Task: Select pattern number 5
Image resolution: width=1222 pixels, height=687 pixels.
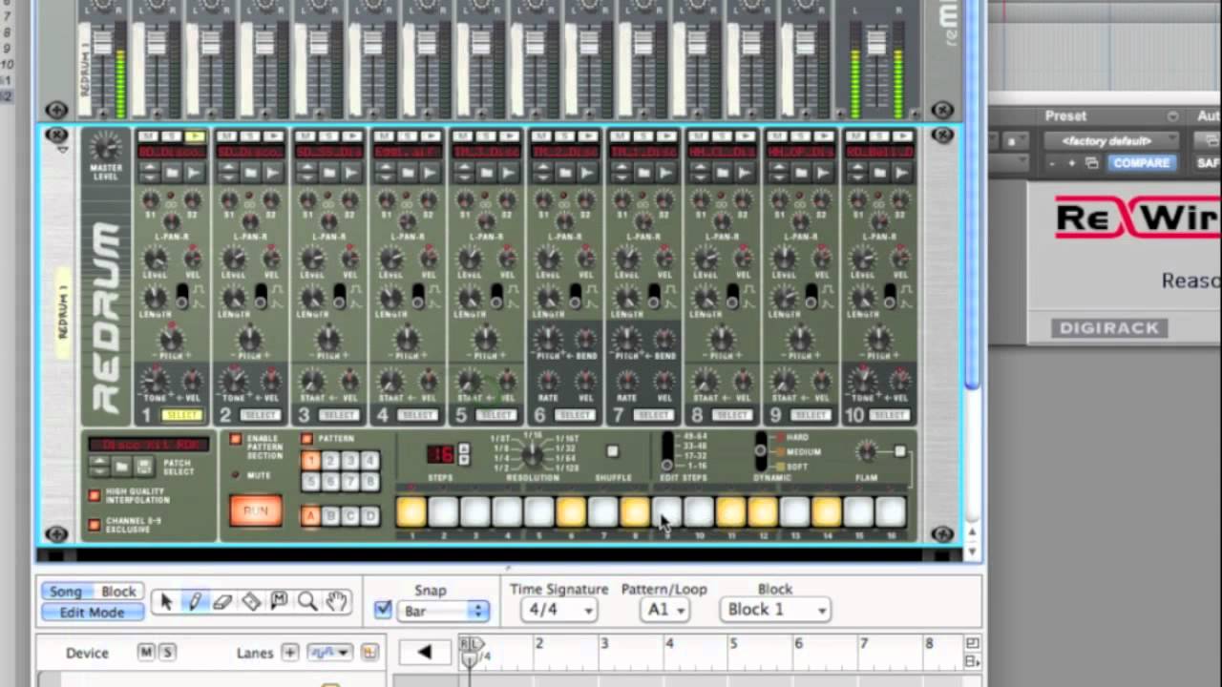Action: click(309, 482)
